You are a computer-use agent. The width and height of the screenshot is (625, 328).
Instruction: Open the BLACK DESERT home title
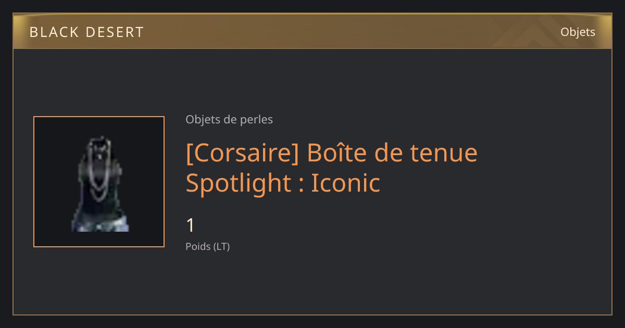click(x=86, y=32)
